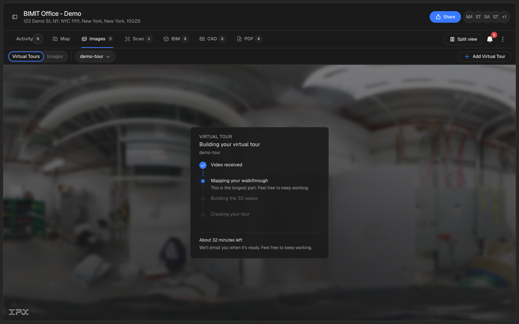
Task: Click the Creating your tour step circle
Action: (x=203, y=215)
